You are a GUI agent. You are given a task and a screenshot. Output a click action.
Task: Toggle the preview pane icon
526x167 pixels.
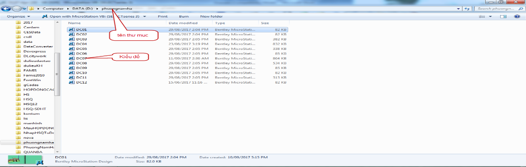click(503, 17)
